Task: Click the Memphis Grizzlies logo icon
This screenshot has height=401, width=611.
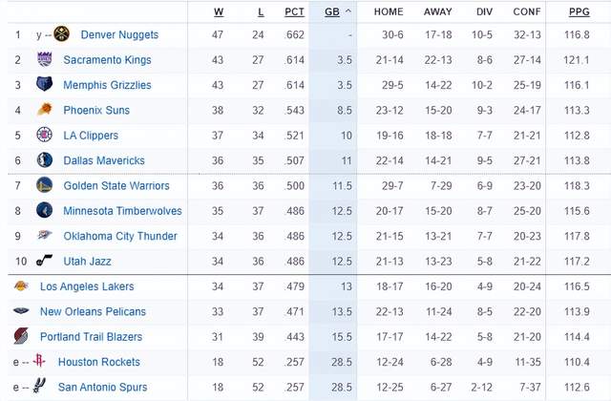Action: (45, 85)
